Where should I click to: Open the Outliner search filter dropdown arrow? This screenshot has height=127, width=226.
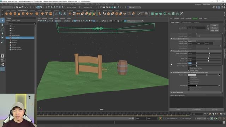tap(35, 23)
